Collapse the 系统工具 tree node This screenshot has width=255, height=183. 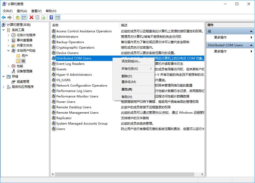[4, 30]
